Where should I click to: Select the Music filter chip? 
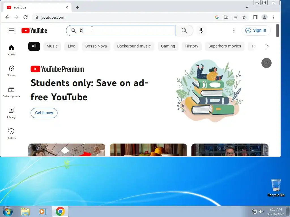(52, 46)
